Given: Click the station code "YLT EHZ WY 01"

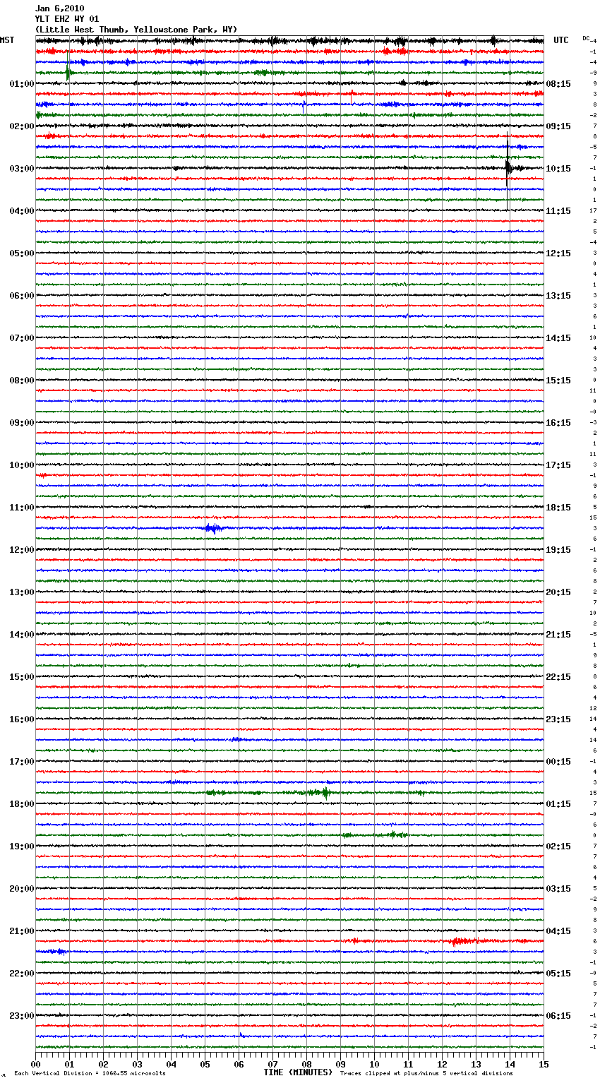Looking at the screenshot, I should click(x=67, y=19).
